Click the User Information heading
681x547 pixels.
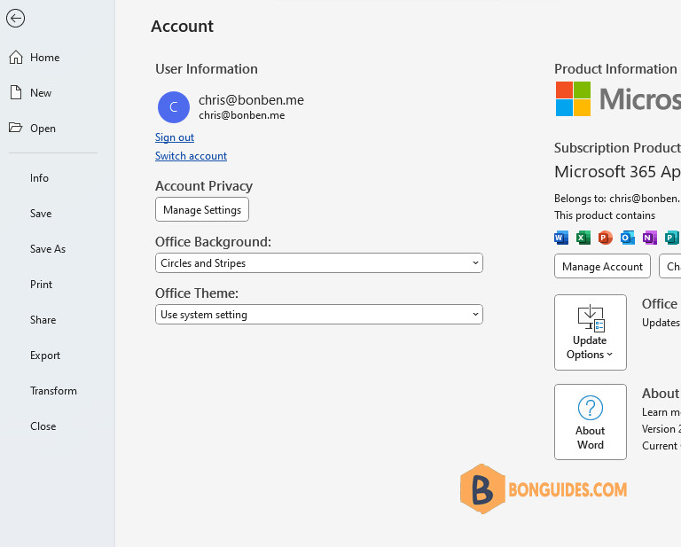click(207, 69)
